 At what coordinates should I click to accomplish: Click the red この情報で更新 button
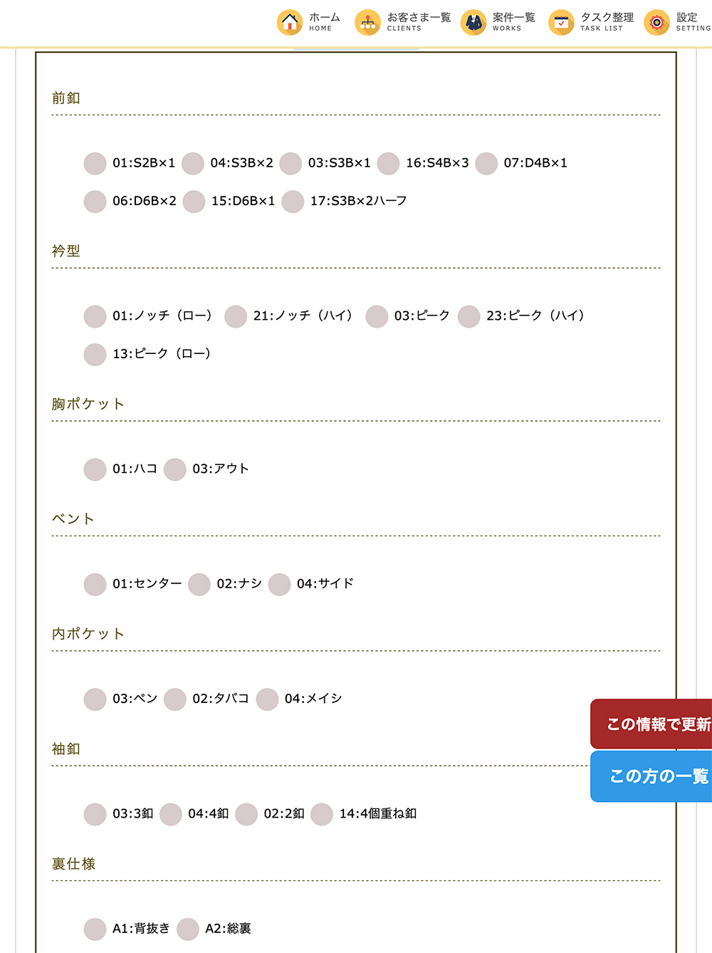tap(651, 724)
